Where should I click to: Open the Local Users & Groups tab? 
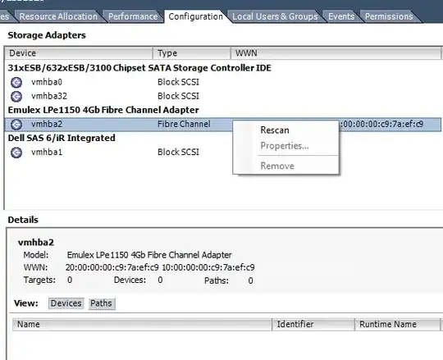275,16
